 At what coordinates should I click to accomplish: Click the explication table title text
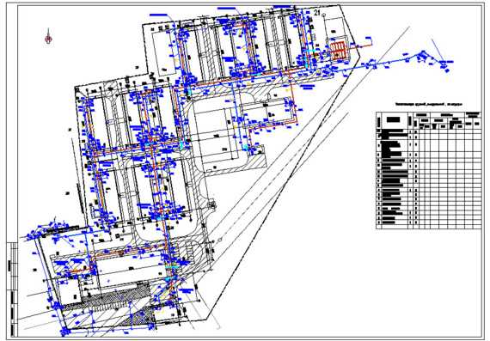[428, 104]
